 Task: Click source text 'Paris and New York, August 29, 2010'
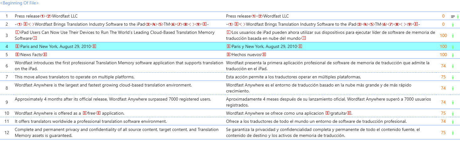point(56,46)
